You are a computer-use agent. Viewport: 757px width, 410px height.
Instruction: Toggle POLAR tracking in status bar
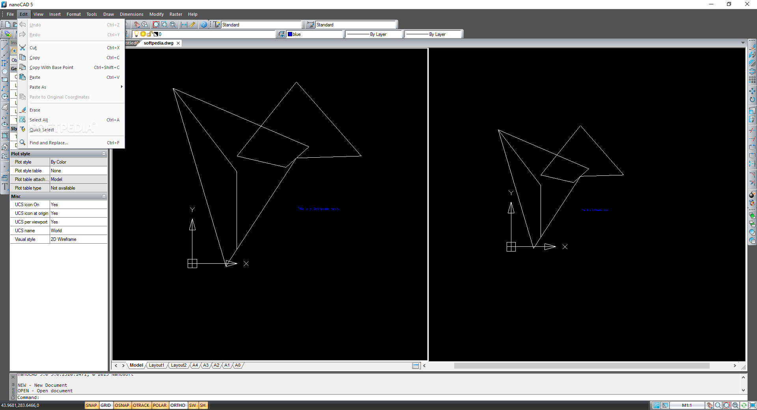(x=160, y=405)
